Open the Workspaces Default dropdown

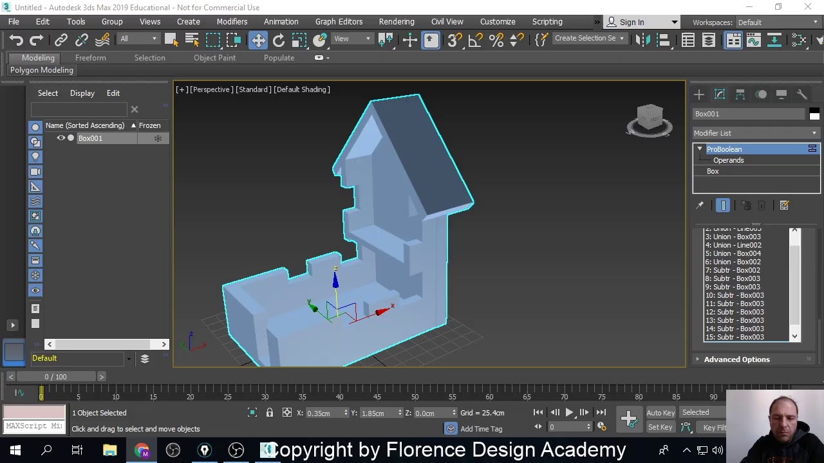click(x=778, y=23)
